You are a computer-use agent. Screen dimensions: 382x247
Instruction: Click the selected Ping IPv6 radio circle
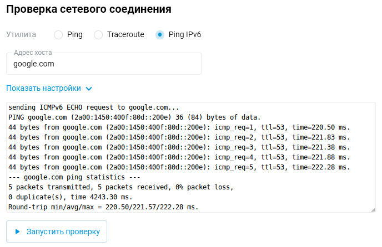tap(160, 35)
